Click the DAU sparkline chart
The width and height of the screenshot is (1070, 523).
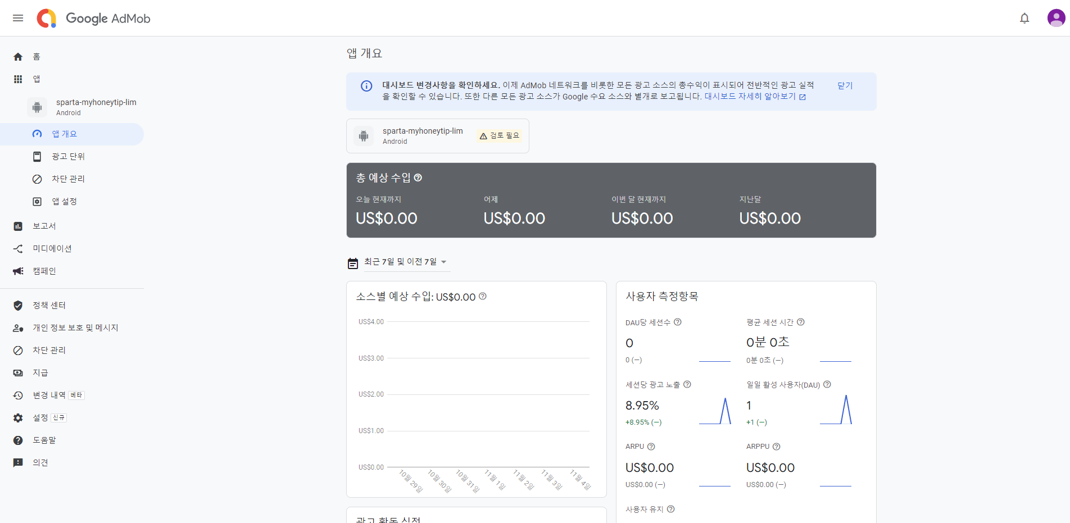coord(836,410)
